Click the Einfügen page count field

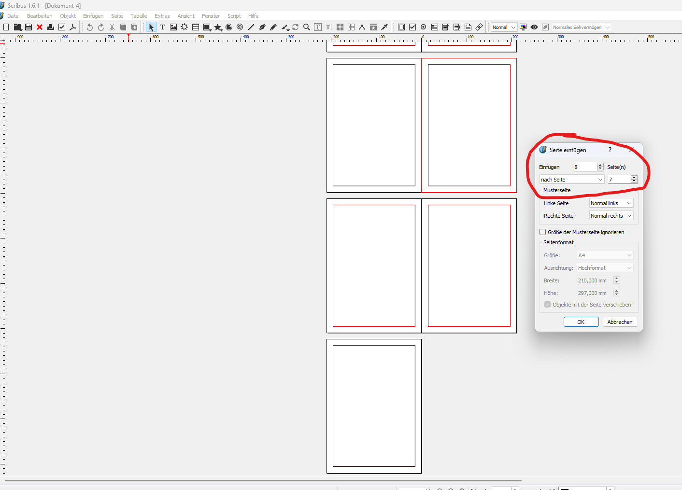click(x=584, y=167)
